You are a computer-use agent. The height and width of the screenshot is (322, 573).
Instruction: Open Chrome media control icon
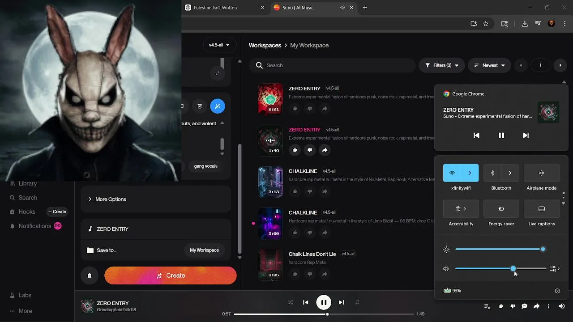point(538,24)
